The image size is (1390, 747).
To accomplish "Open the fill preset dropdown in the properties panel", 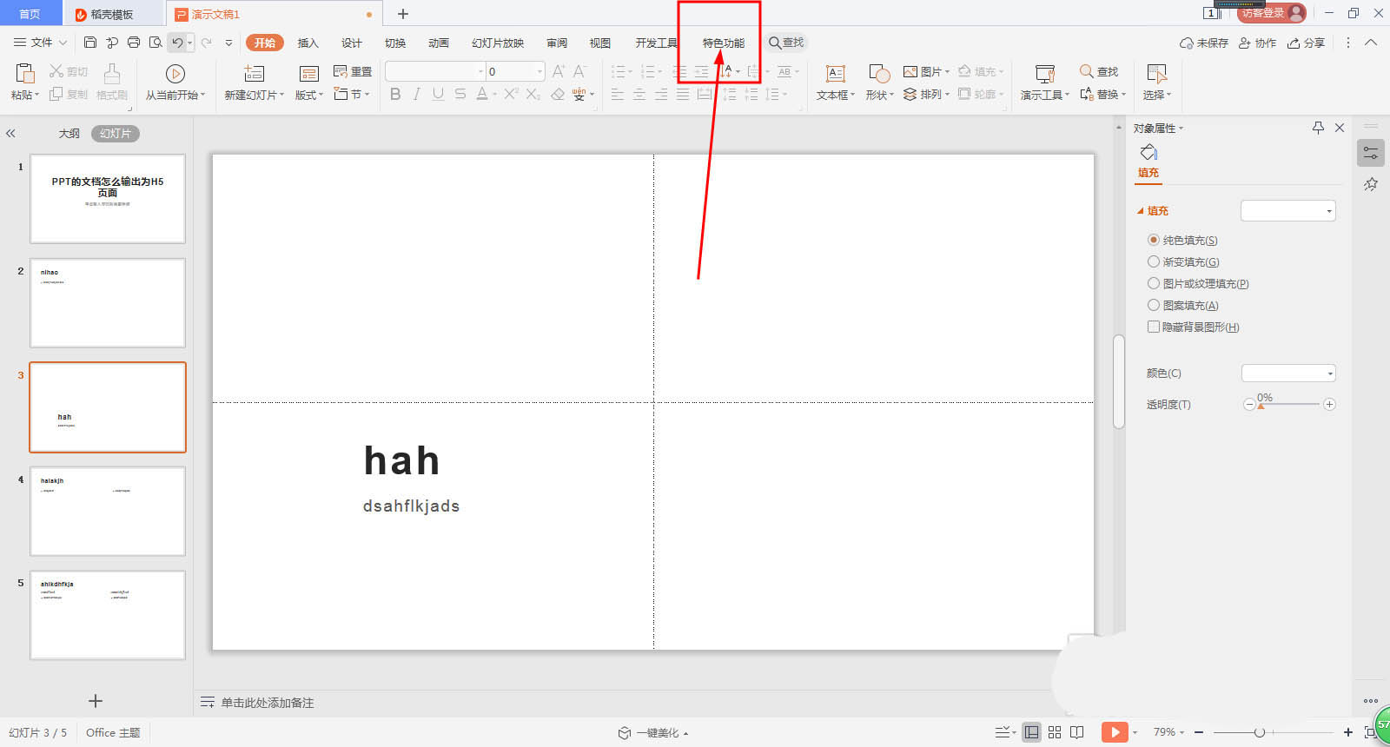I will [x=1288, y=211].
